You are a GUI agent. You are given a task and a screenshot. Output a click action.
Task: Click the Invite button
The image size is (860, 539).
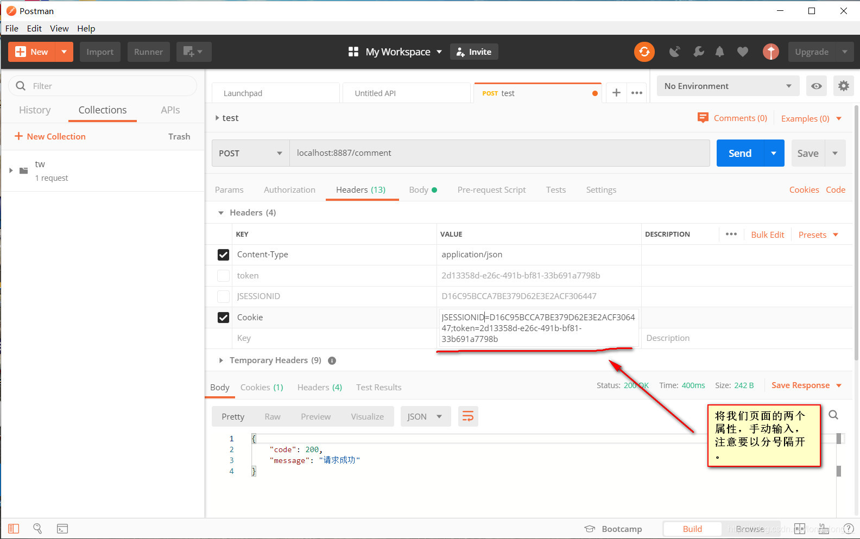pos(474,52)
